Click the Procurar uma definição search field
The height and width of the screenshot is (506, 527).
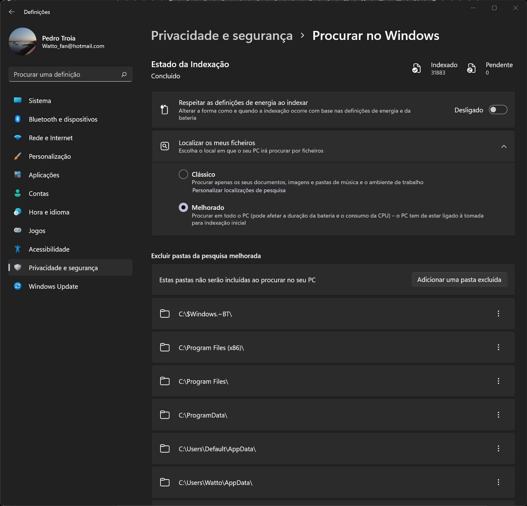point(65,75)
